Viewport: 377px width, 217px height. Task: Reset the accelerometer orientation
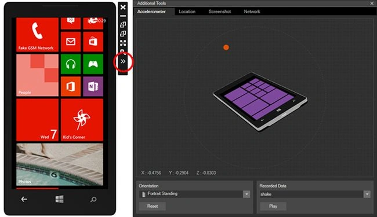pos(153,206)
